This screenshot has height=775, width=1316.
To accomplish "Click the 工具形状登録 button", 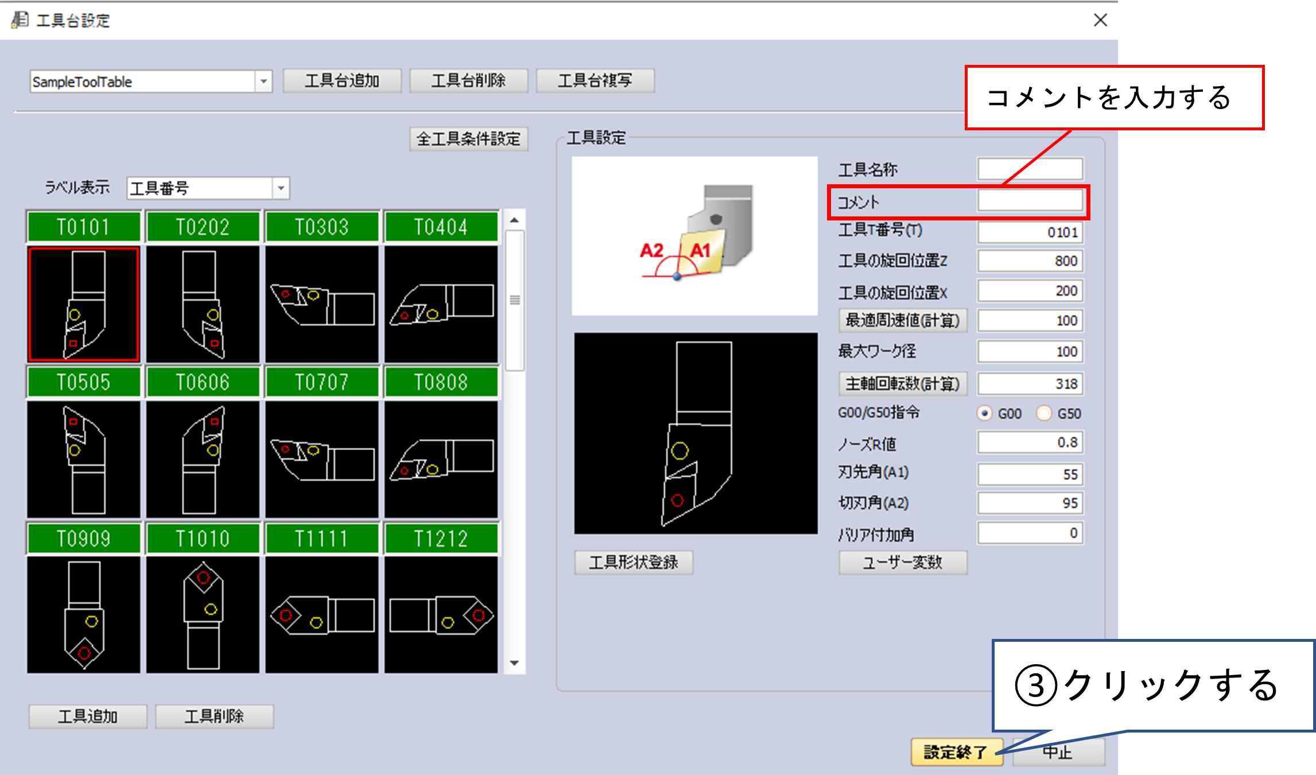I will point(634,562).
